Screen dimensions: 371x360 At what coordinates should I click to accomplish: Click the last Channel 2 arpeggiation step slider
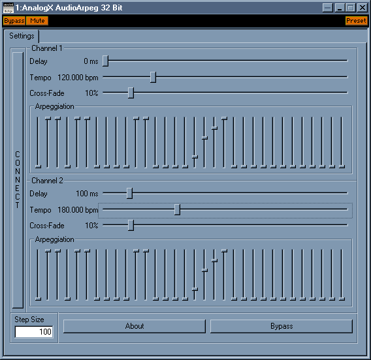tap(342, 275)
